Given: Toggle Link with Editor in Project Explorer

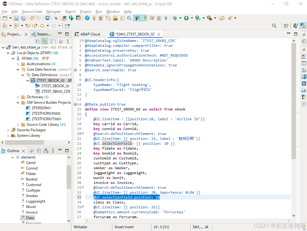Looking at the screenshot, I should (x=44, y=41).
